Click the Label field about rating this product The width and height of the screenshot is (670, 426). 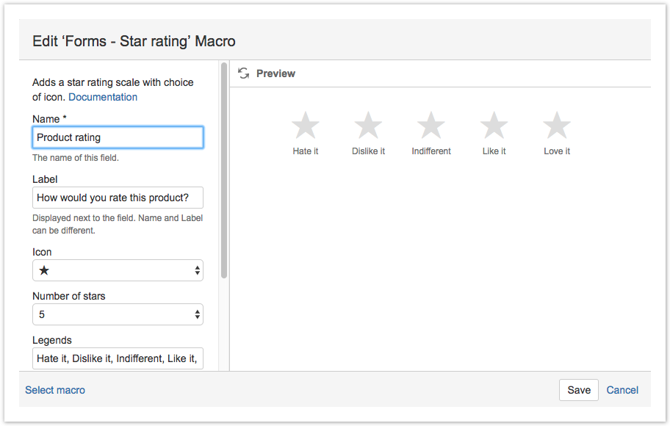[118, 198]
